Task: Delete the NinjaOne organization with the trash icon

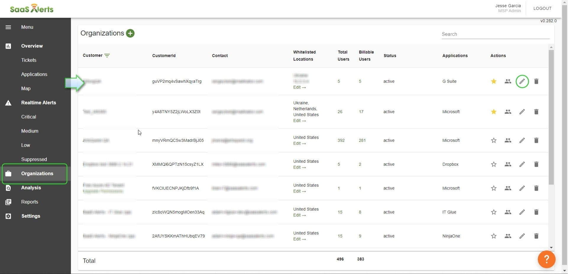Action: click(536, 236)
